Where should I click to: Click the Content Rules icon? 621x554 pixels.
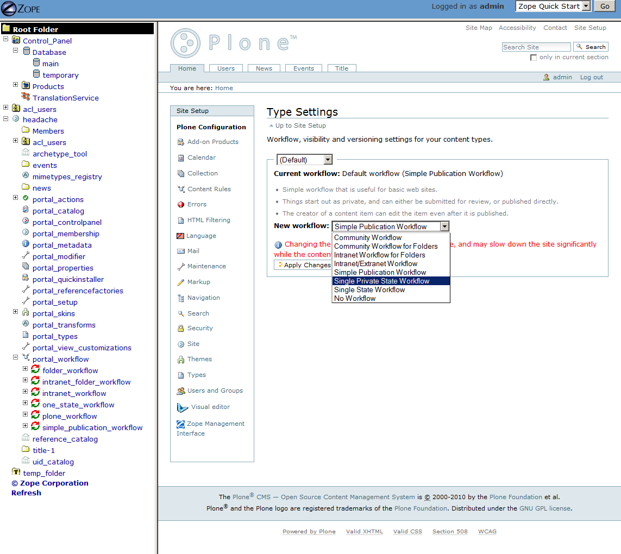click(180, 190)
